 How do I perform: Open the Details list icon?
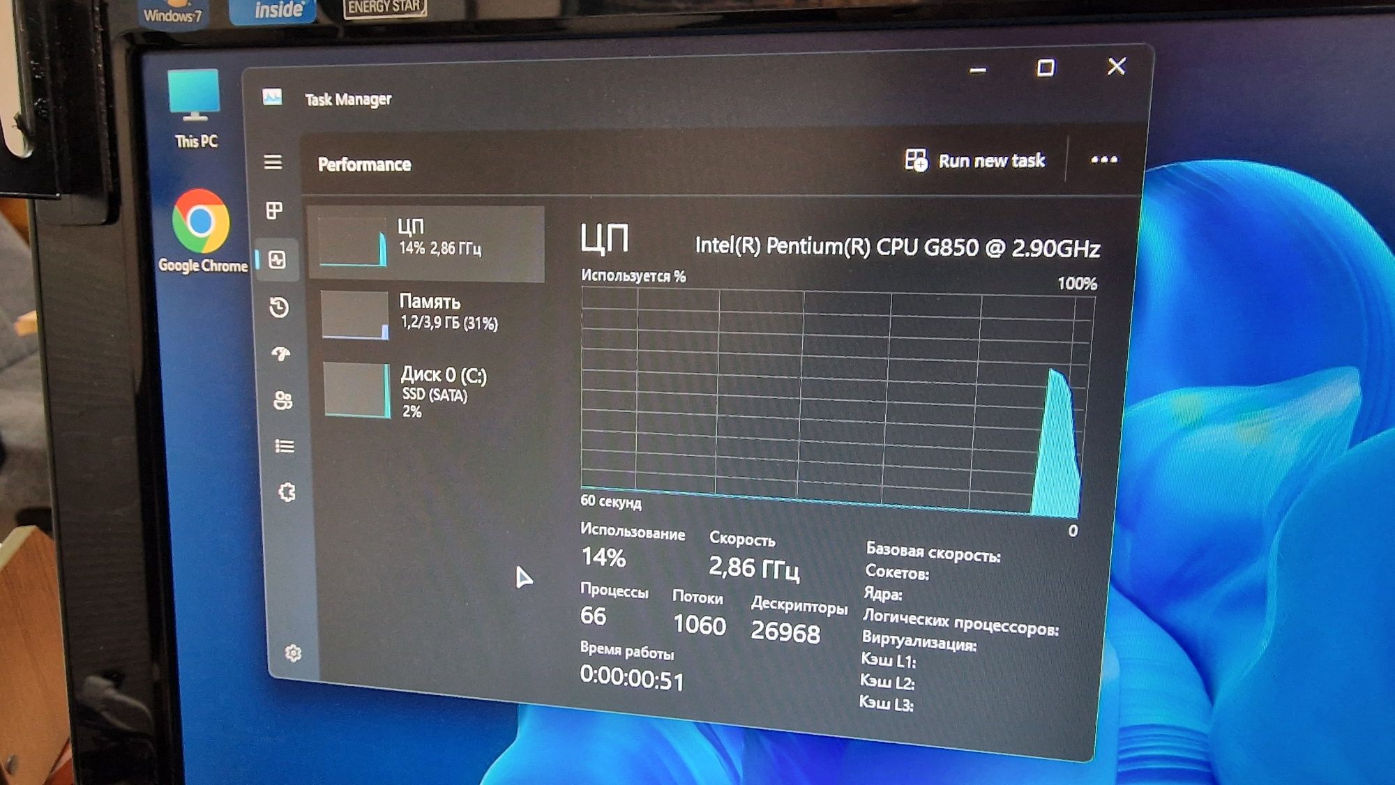point(285,446)
